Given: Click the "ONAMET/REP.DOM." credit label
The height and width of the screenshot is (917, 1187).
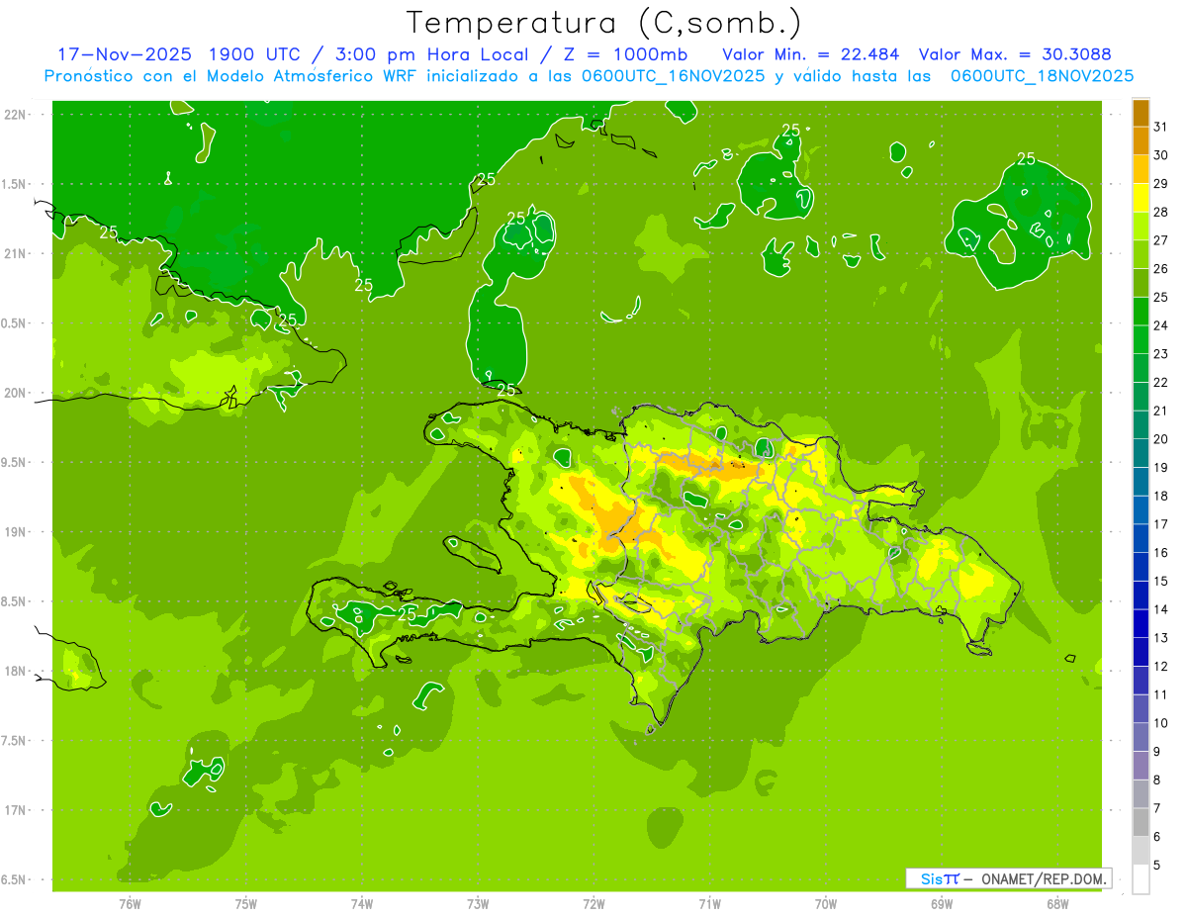Looking at the screenshot, I should coord(1042,878).
